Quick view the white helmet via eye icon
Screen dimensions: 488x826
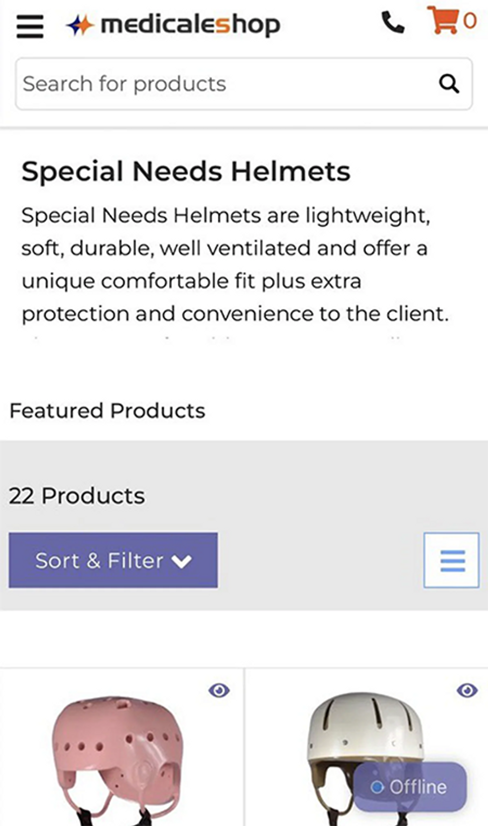tap(467, 691)
